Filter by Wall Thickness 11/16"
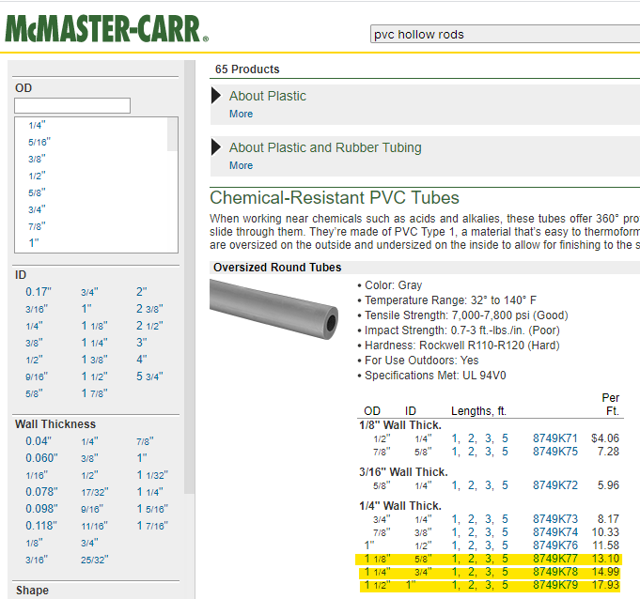This screenshot has width=640, height=599. pos(94,526)
